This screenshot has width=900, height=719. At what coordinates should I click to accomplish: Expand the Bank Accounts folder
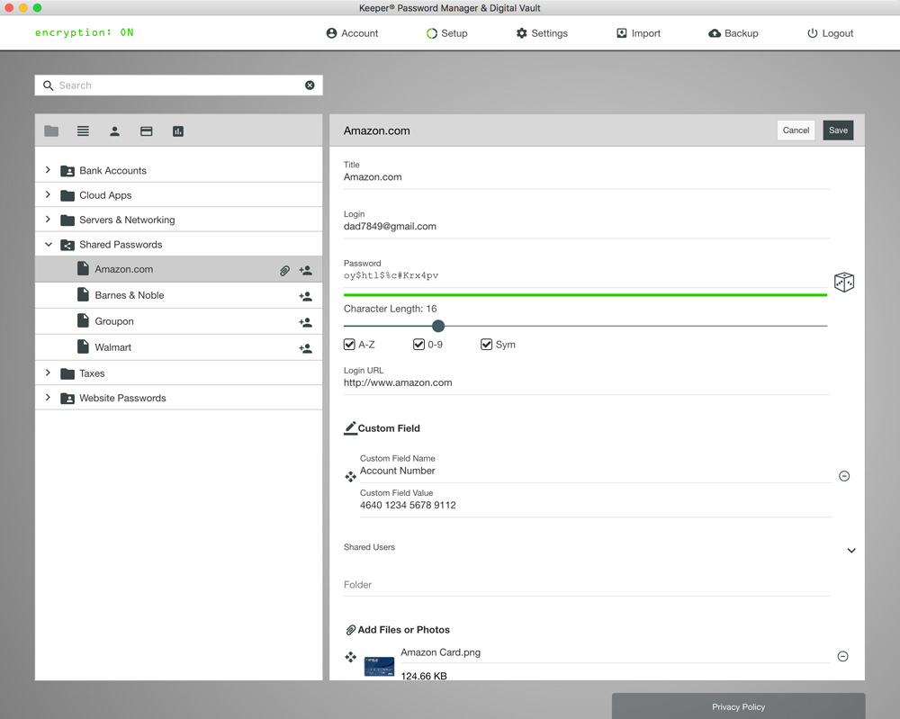click(x=49, y=170)
